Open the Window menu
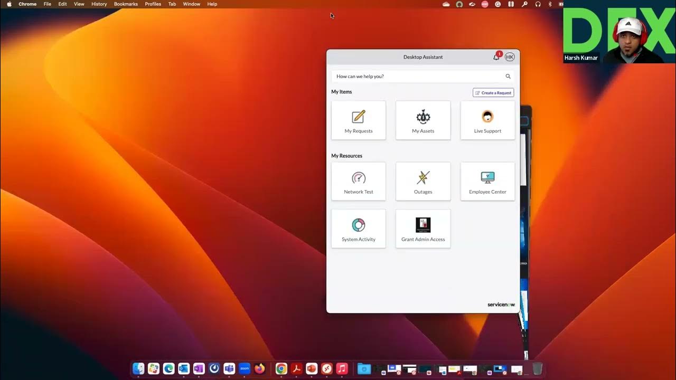 click(191, 4)
